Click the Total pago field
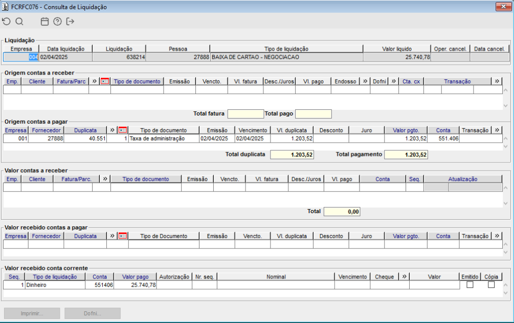This screenshot has height=323, width=514. click(314, 113)
